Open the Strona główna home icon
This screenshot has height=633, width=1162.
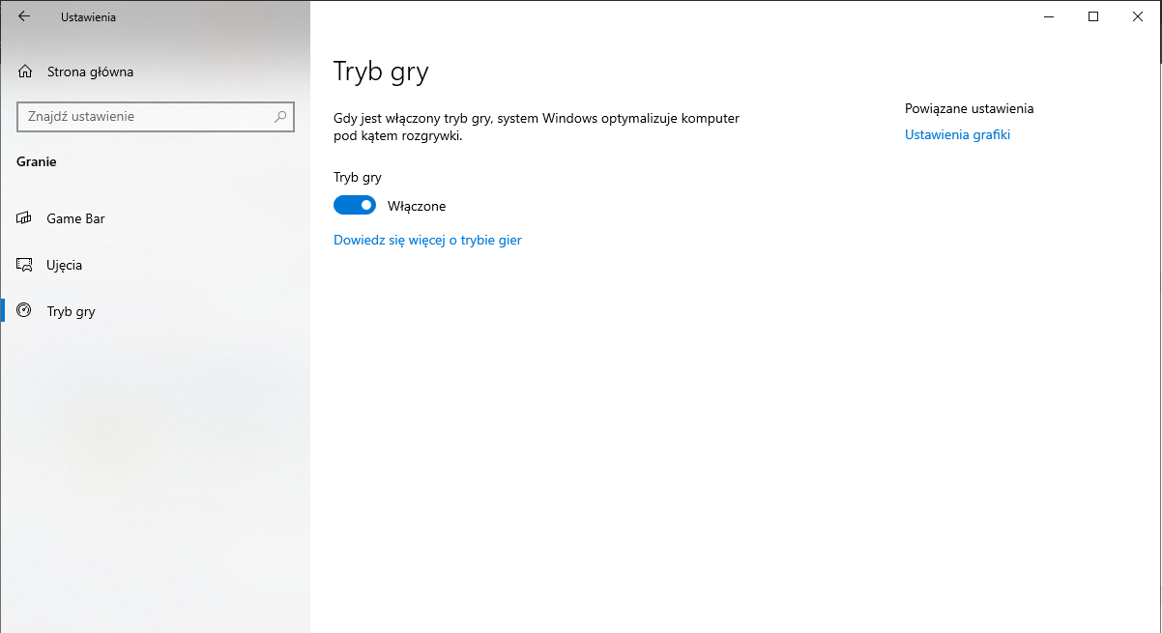[x=25, y=72]
